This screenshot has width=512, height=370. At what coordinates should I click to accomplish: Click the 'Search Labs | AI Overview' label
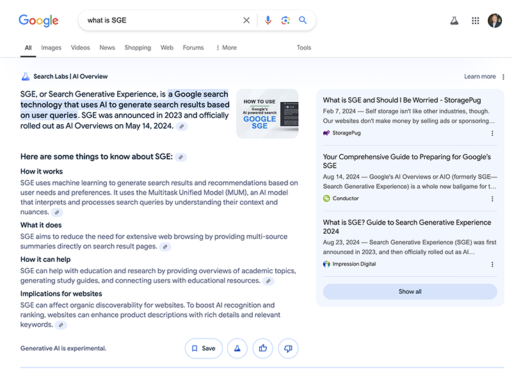70,76
